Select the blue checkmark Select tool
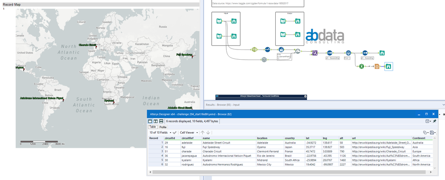 coord(268,50)
